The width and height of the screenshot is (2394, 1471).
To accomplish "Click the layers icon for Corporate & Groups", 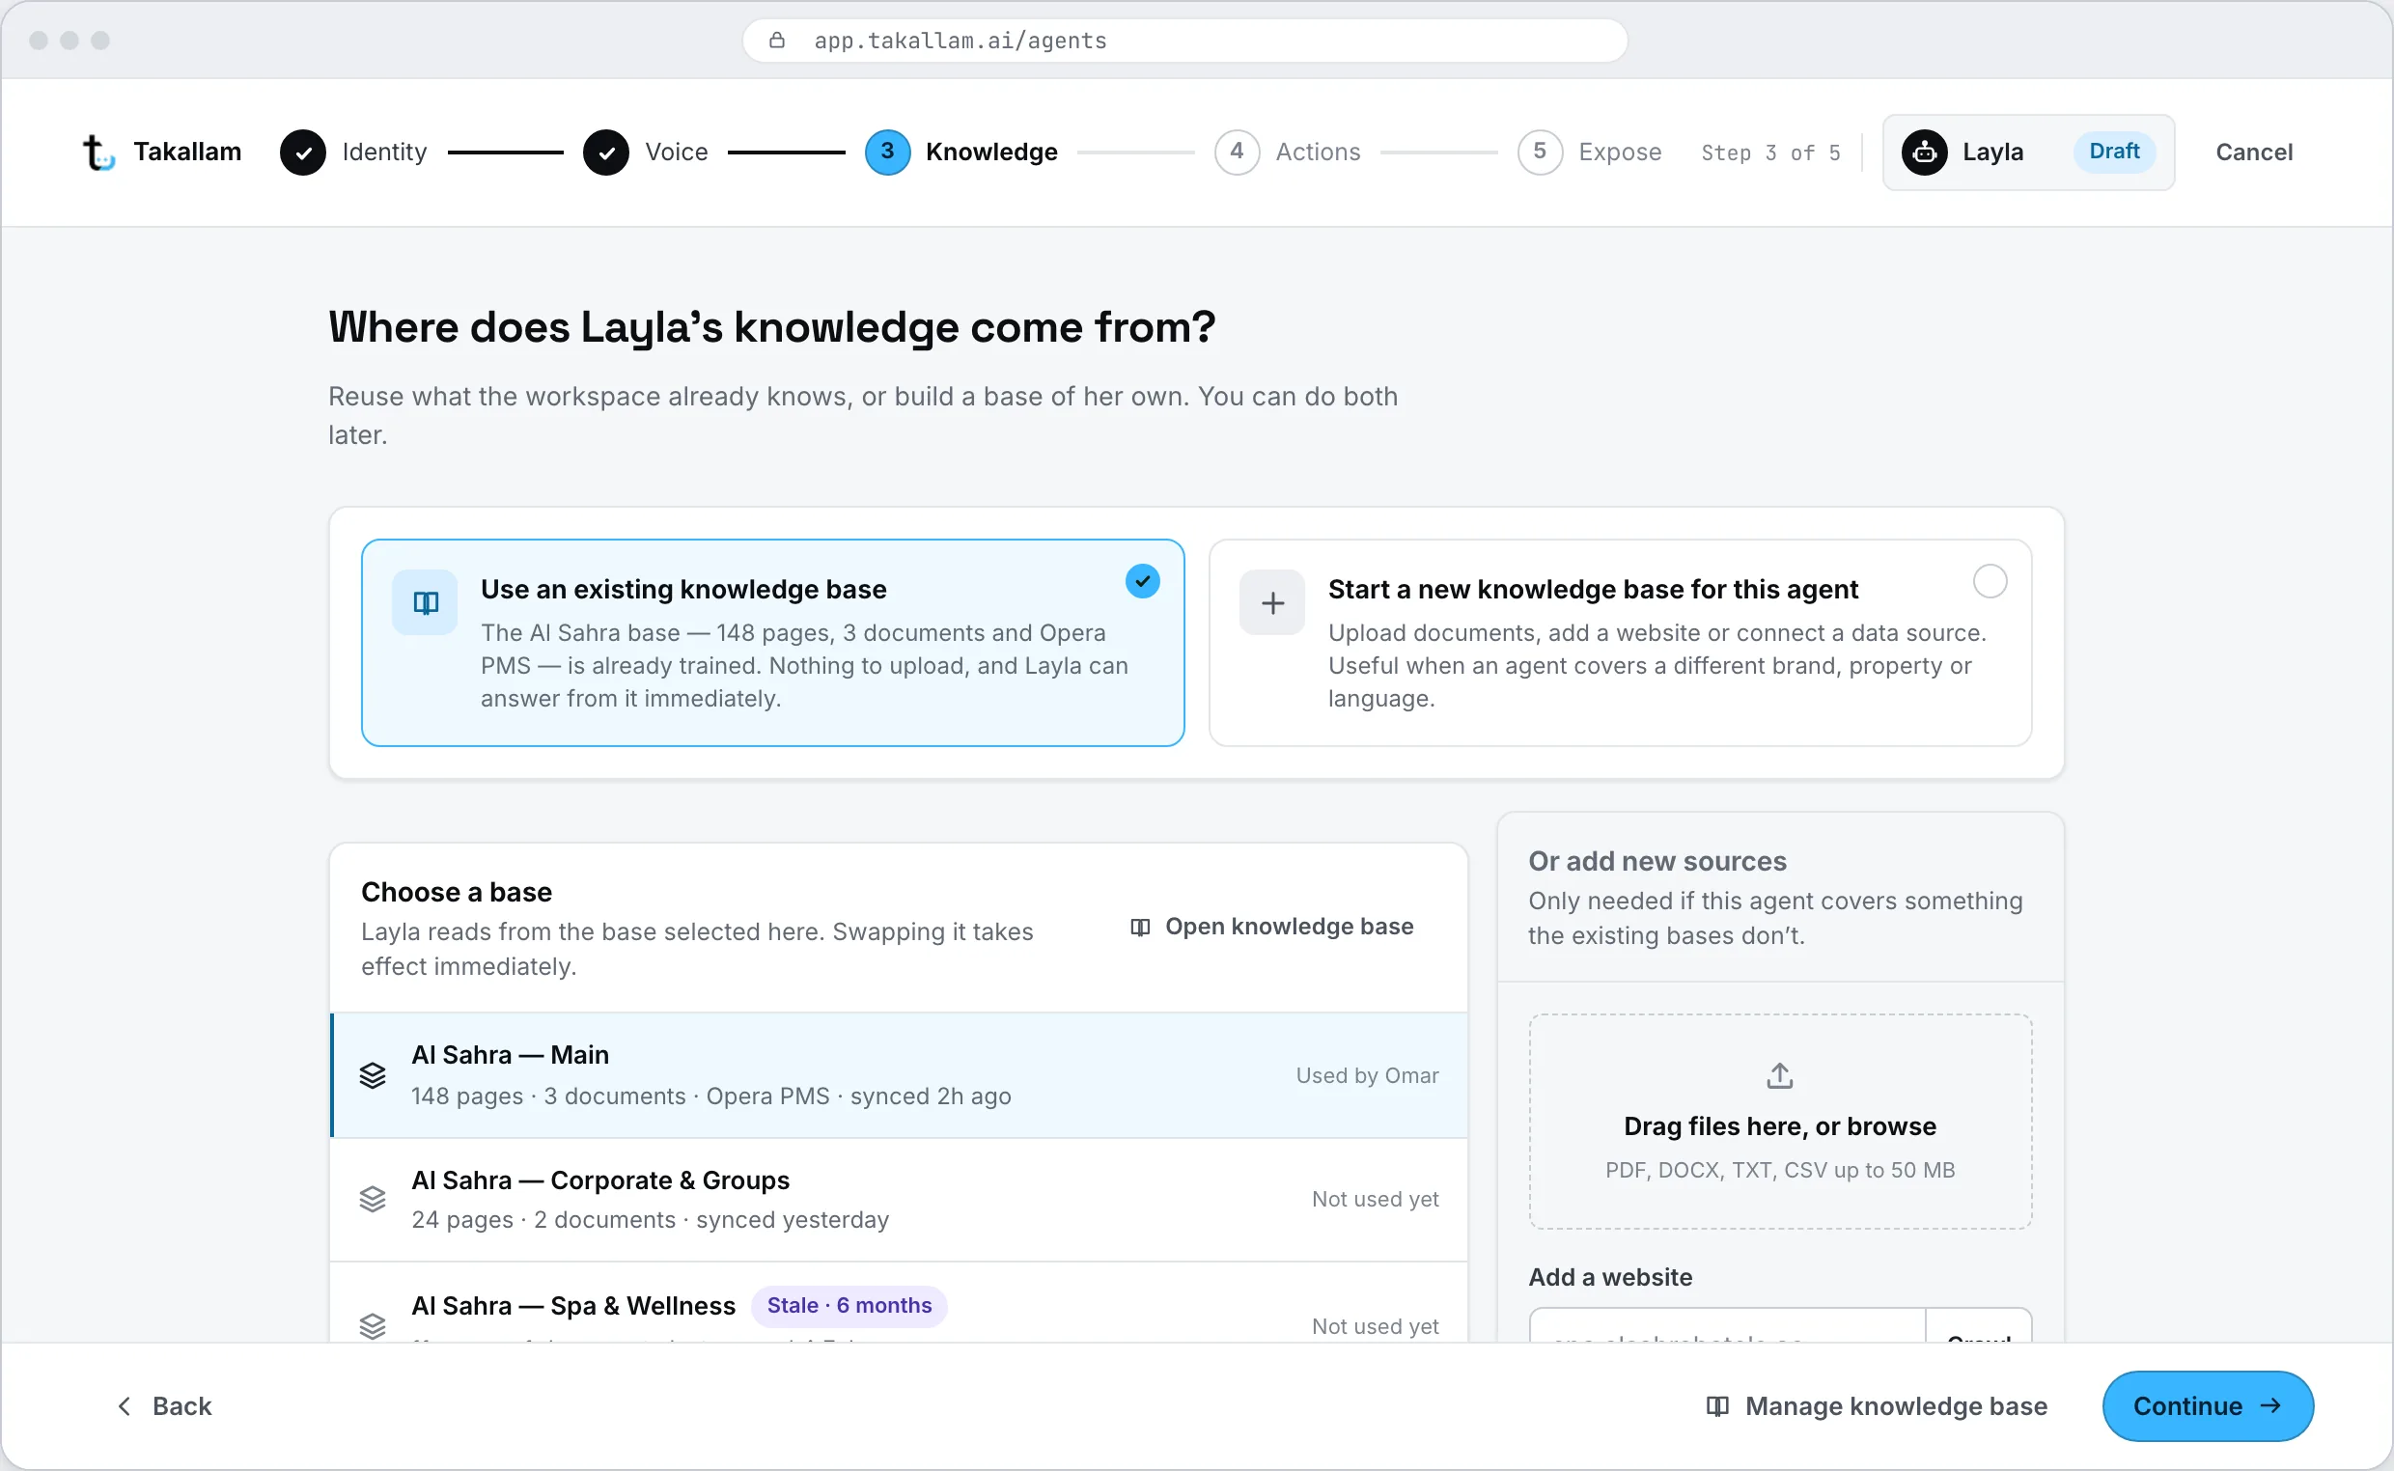I will coord(373,1199).
